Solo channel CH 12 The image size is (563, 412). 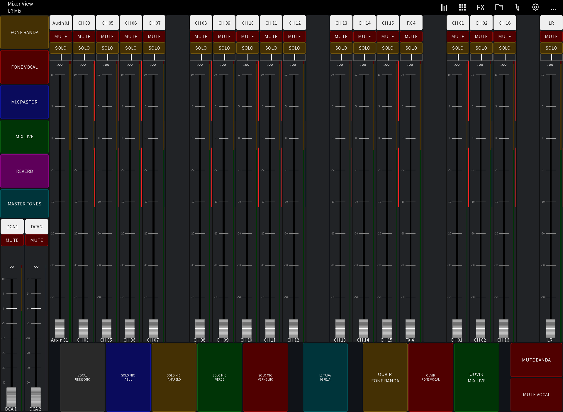[294, 48]
